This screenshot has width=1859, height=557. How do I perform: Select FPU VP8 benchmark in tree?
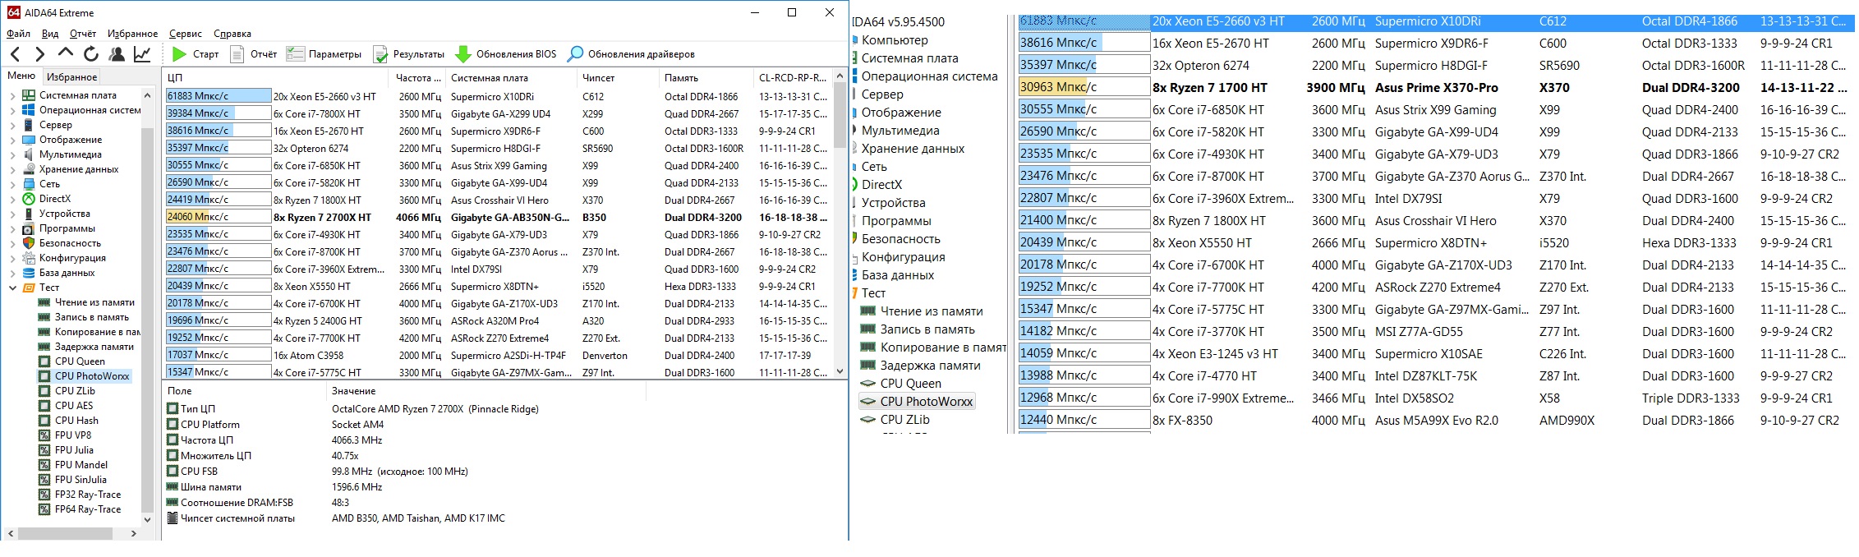tap(73, 435)
